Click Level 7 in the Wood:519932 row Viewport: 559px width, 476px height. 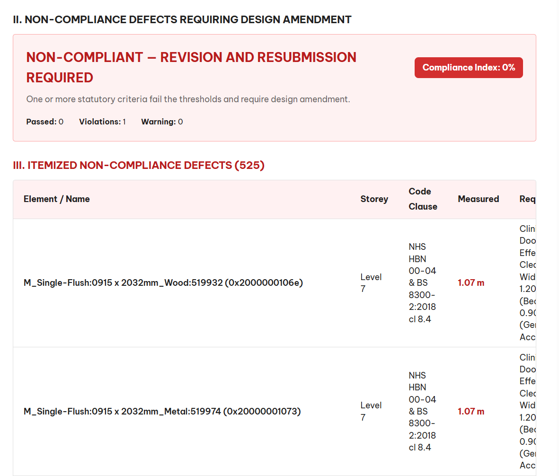click(371, 283)
